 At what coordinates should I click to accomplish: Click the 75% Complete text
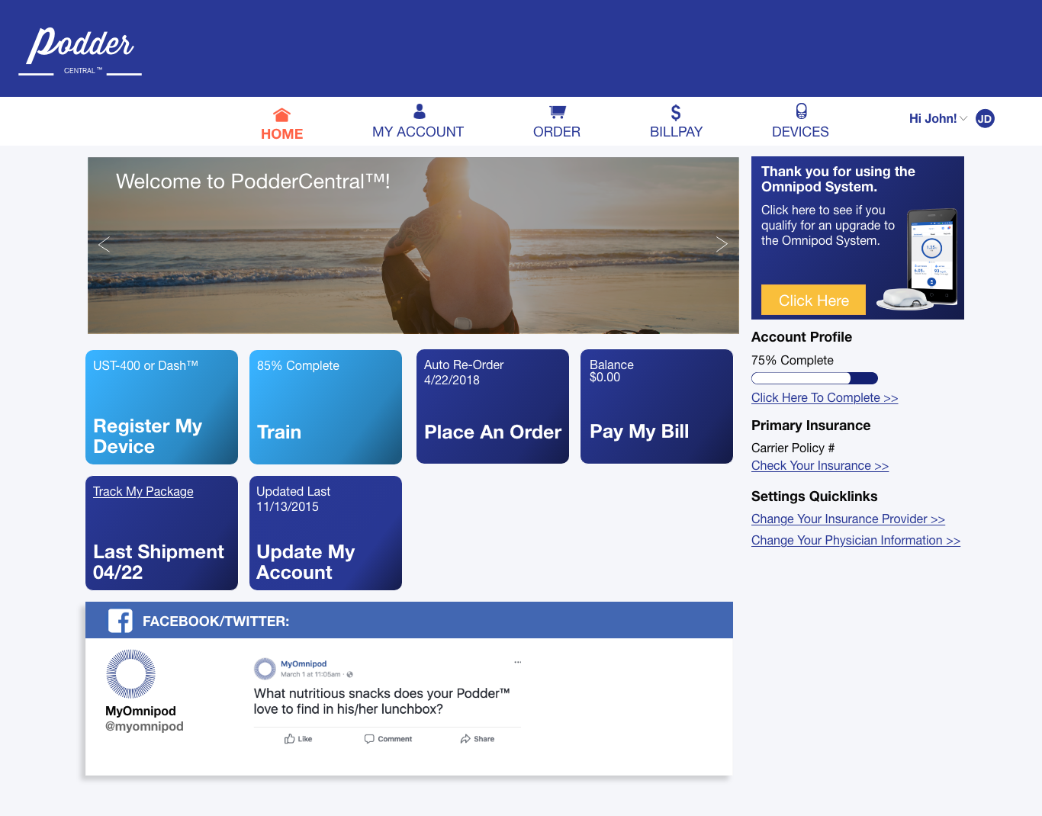(793, 361)
